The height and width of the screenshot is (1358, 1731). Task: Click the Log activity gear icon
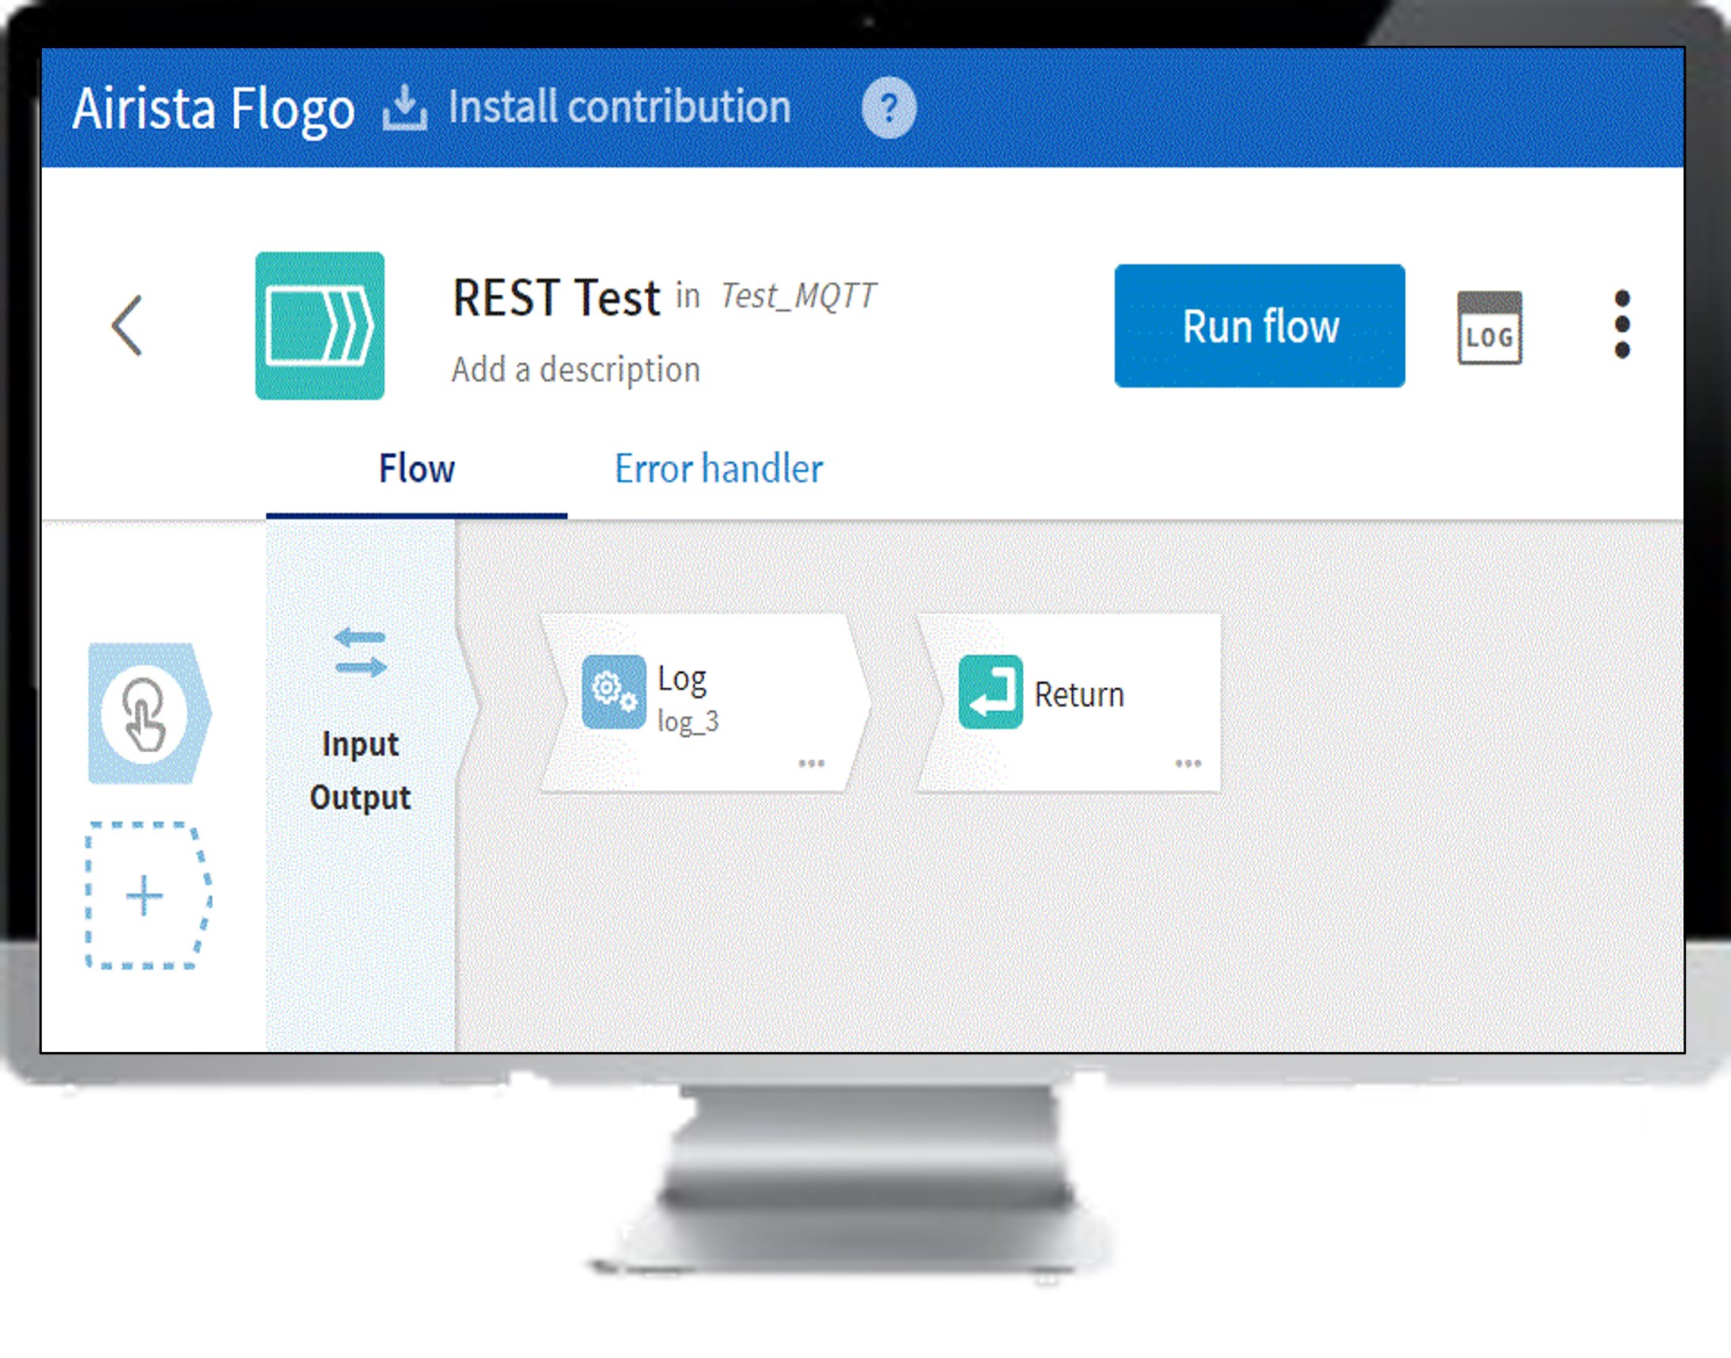click(x=613, y=692)
